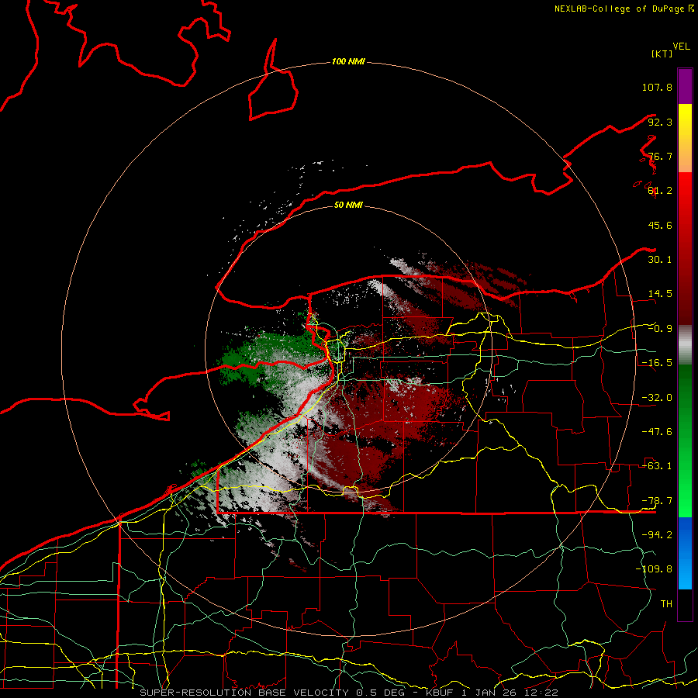Click the 107.8 value on the velocity scale
Viewport: 698px width, 698px height.
pyautogui.click(x=657, y=87)
